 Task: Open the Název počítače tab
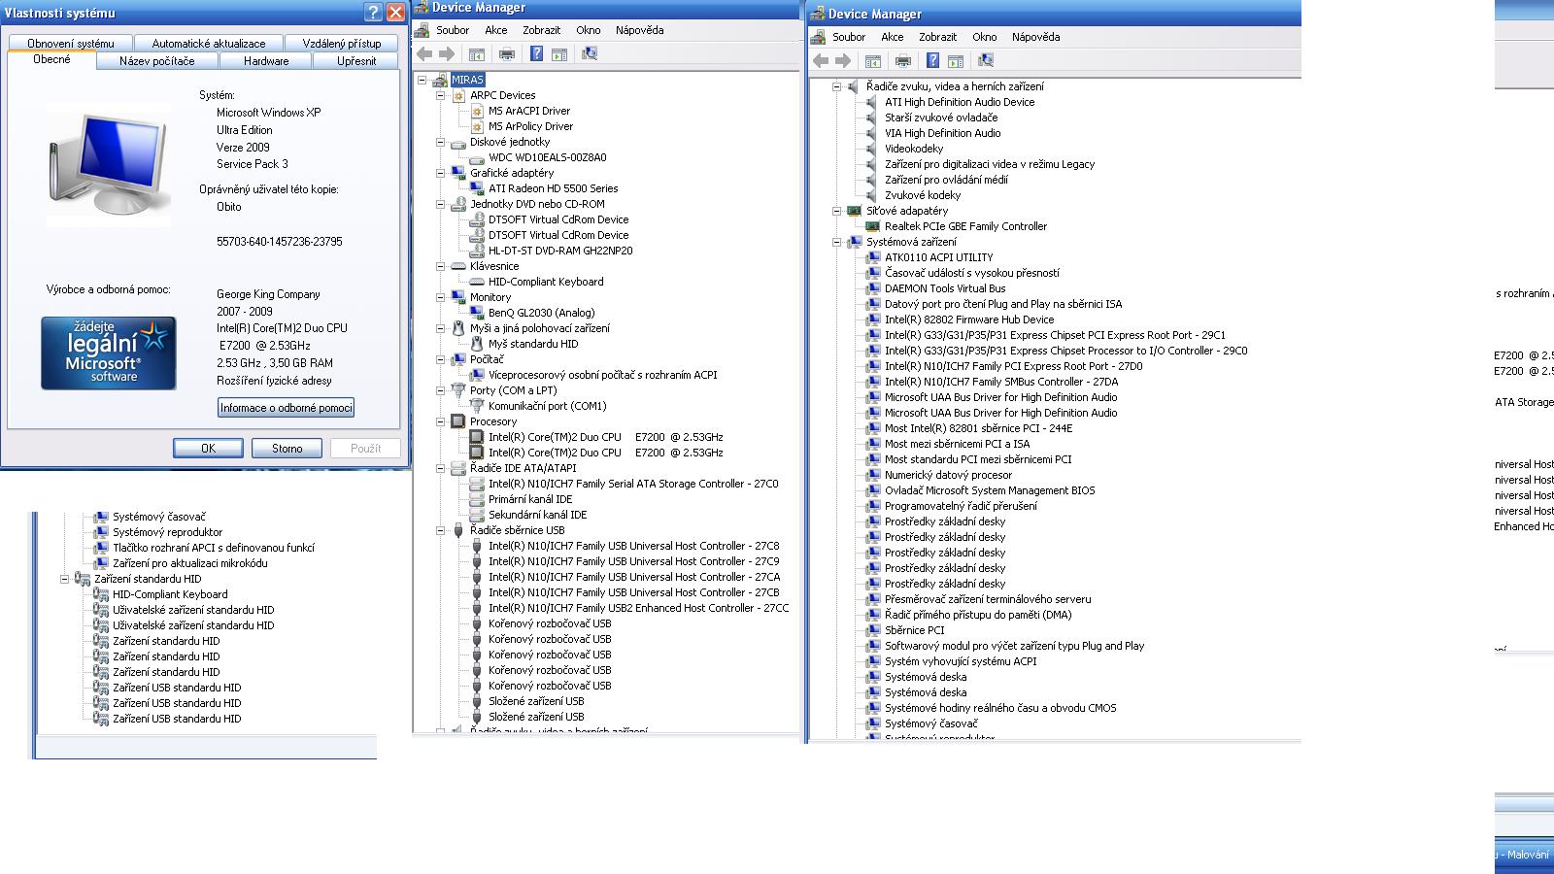(x=157, y=61)
